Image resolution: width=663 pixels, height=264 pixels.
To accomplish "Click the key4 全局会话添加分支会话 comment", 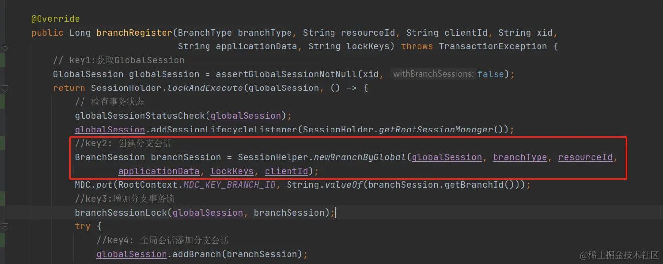I will pyautogui.click(x=163, y=240).
